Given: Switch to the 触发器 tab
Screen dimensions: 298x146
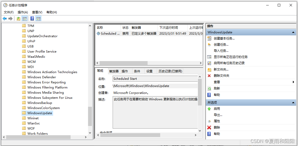Looking at the screenshot, I should click(114, 71).
